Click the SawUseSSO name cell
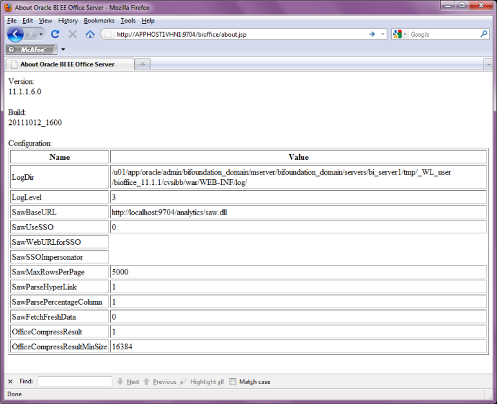The image size is (497, 404). click(x=59, y=227)
